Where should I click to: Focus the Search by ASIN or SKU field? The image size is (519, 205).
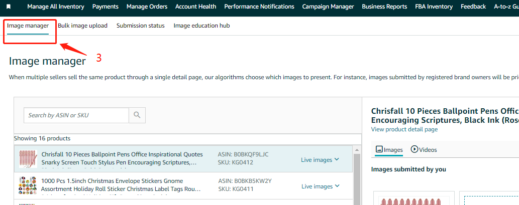[x=76, y=115]
